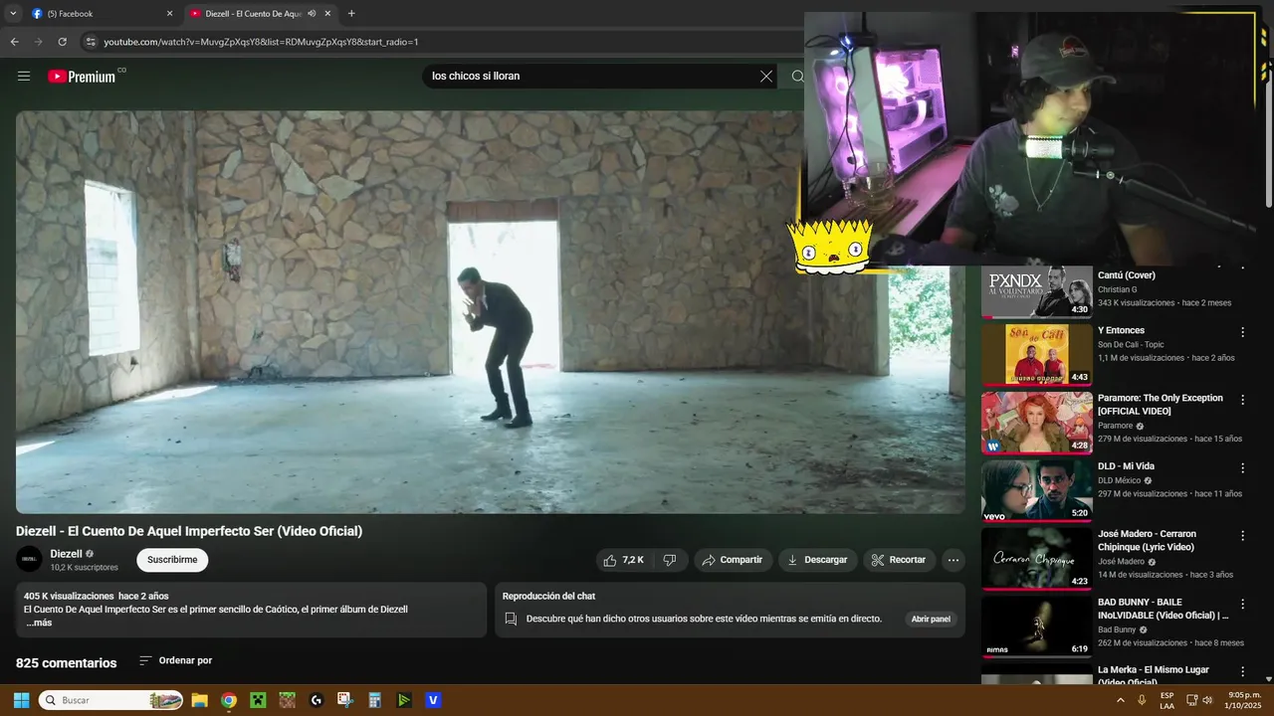Open Christian G channel text
Image resolution: width=1274 pixels, height=716 pixels.
(1117, 289)
